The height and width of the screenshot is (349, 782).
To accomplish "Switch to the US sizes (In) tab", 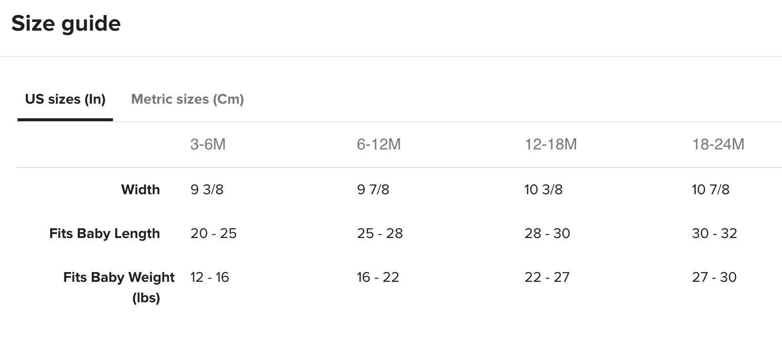I will [65, 99].
